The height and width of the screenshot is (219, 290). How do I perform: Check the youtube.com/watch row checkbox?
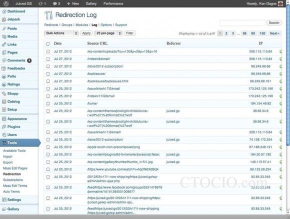point(48,169)
